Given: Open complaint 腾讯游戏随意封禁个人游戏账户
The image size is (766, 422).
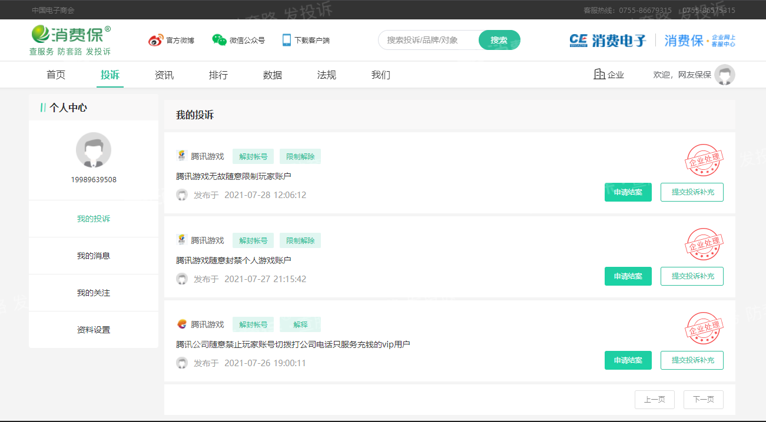Looking at the screenshot, I should coord(234,260).
